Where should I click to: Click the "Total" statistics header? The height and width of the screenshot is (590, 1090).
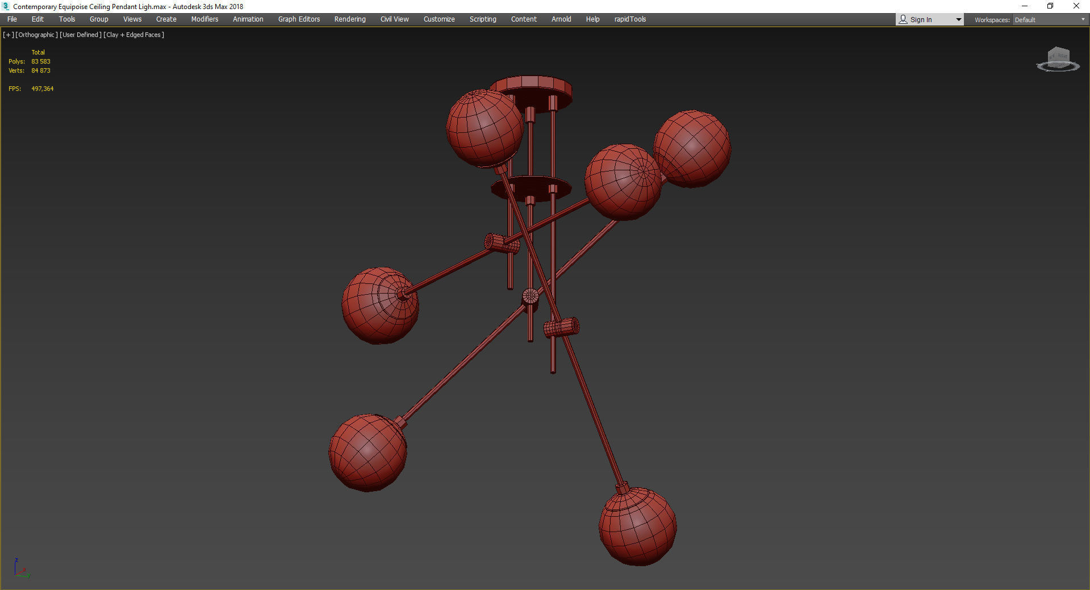coord(38,52)
